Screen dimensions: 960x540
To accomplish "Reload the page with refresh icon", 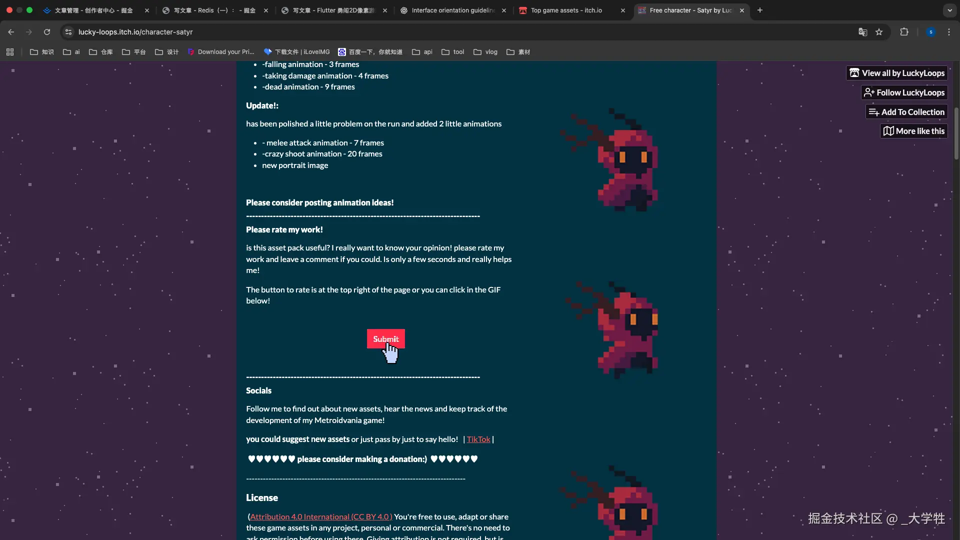I will pos(47,32).
